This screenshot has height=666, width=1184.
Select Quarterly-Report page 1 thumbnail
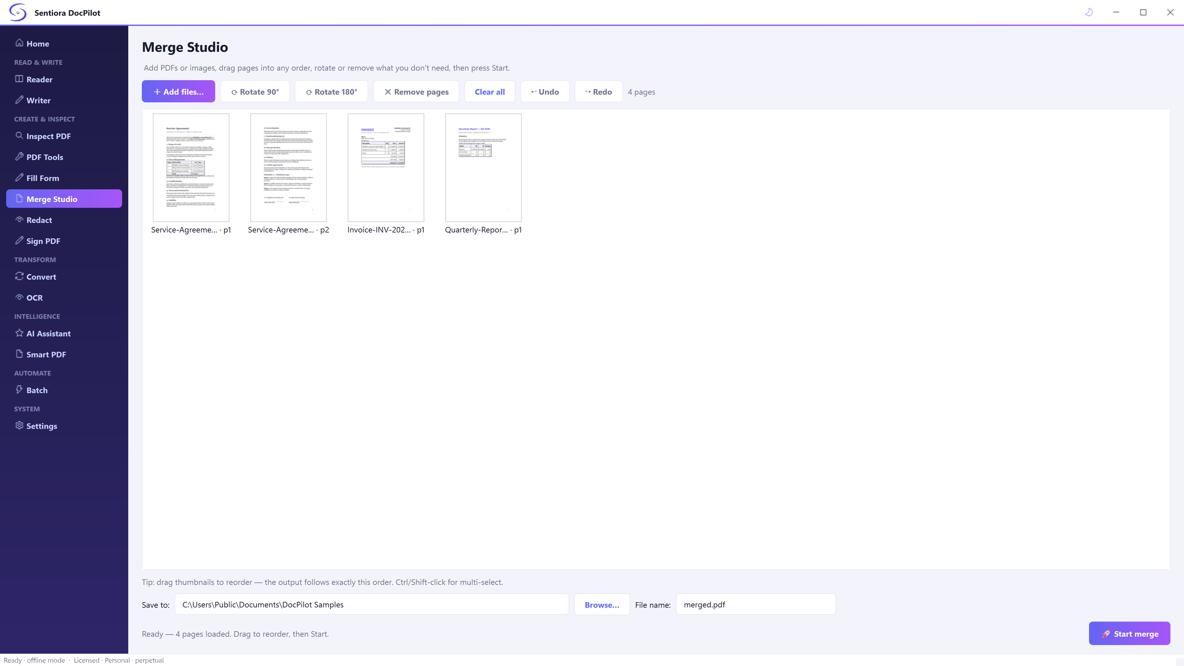pos(483,168)
